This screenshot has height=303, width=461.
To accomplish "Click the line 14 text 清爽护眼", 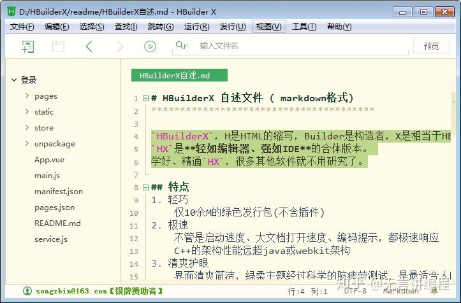I will point(188,264).
